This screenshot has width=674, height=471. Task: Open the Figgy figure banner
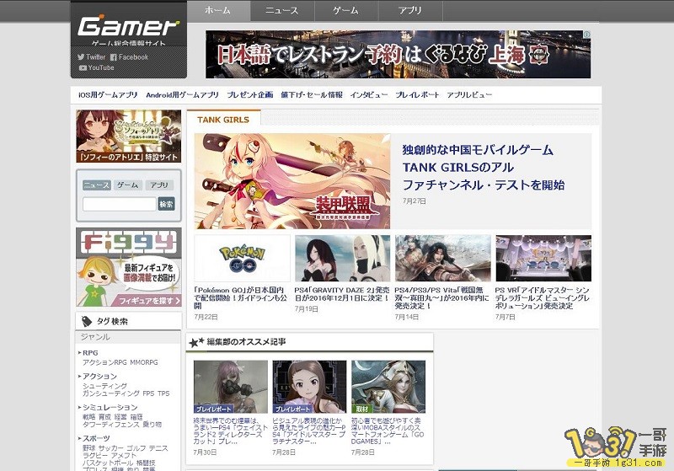click(x=129, y=266)
